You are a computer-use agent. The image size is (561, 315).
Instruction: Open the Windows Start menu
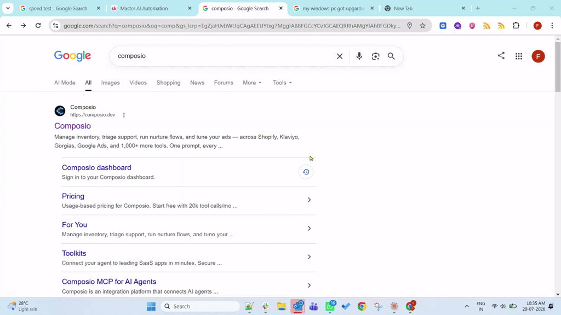click(x=151, y=306)
